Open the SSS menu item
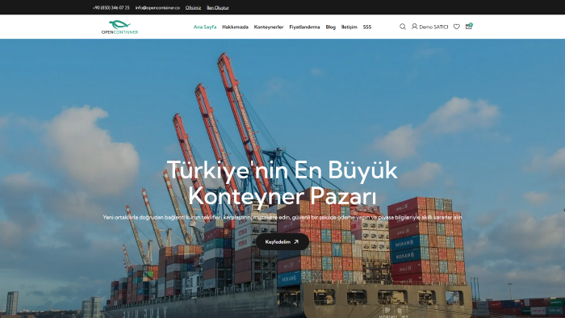565x318 pixels. click(x=366, y=27)
